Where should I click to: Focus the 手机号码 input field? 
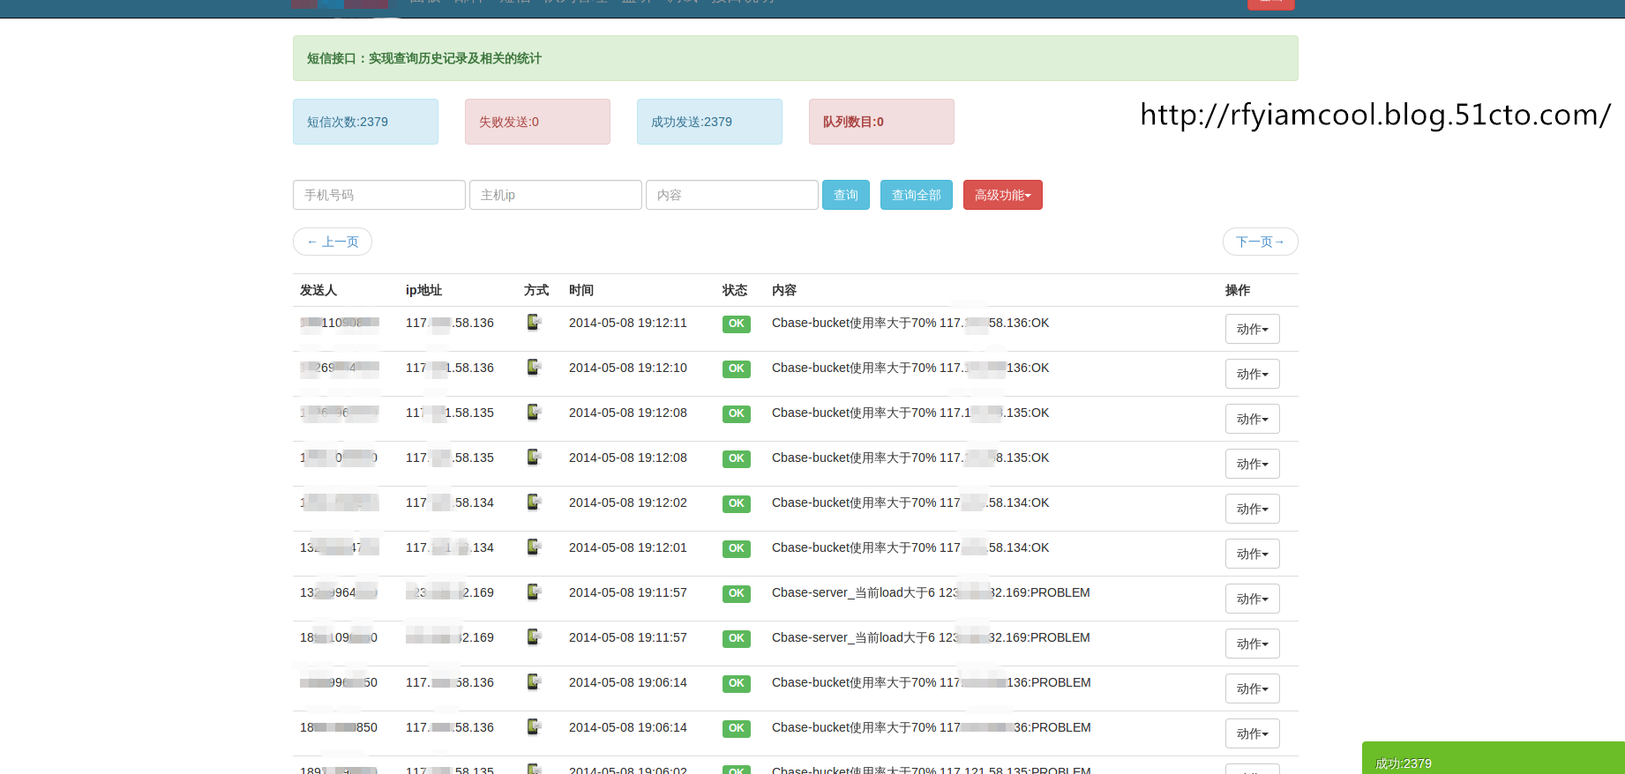[x=378, y=195]
